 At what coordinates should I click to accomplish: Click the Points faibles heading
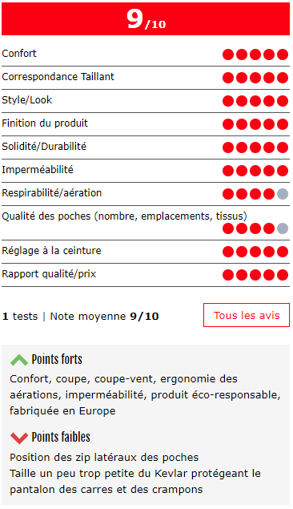point(61,437)
